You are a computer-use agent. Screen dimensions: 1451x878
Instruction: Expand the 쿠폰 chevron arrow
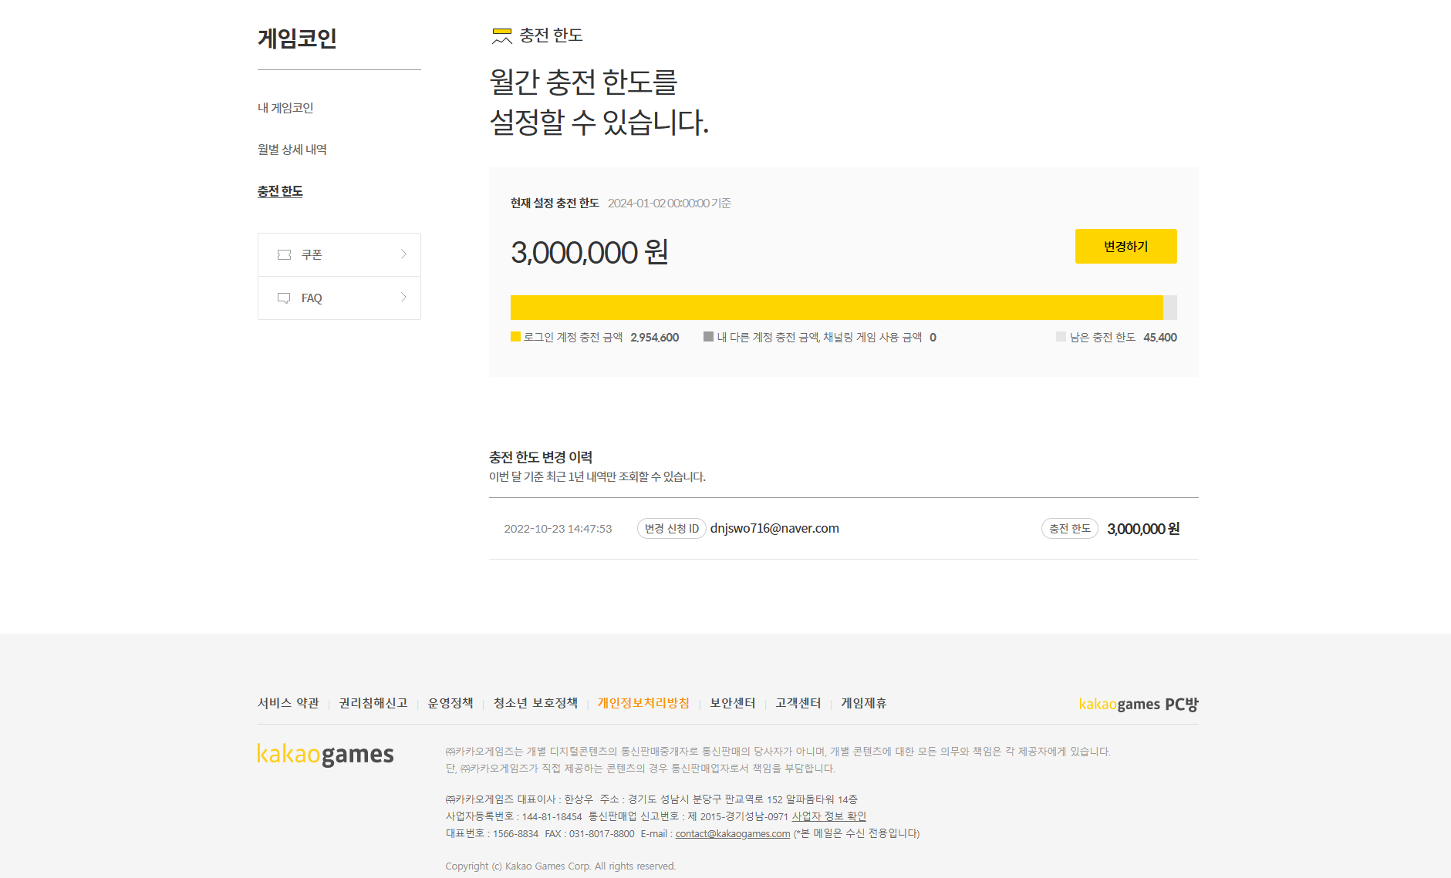tap(403, 254)
